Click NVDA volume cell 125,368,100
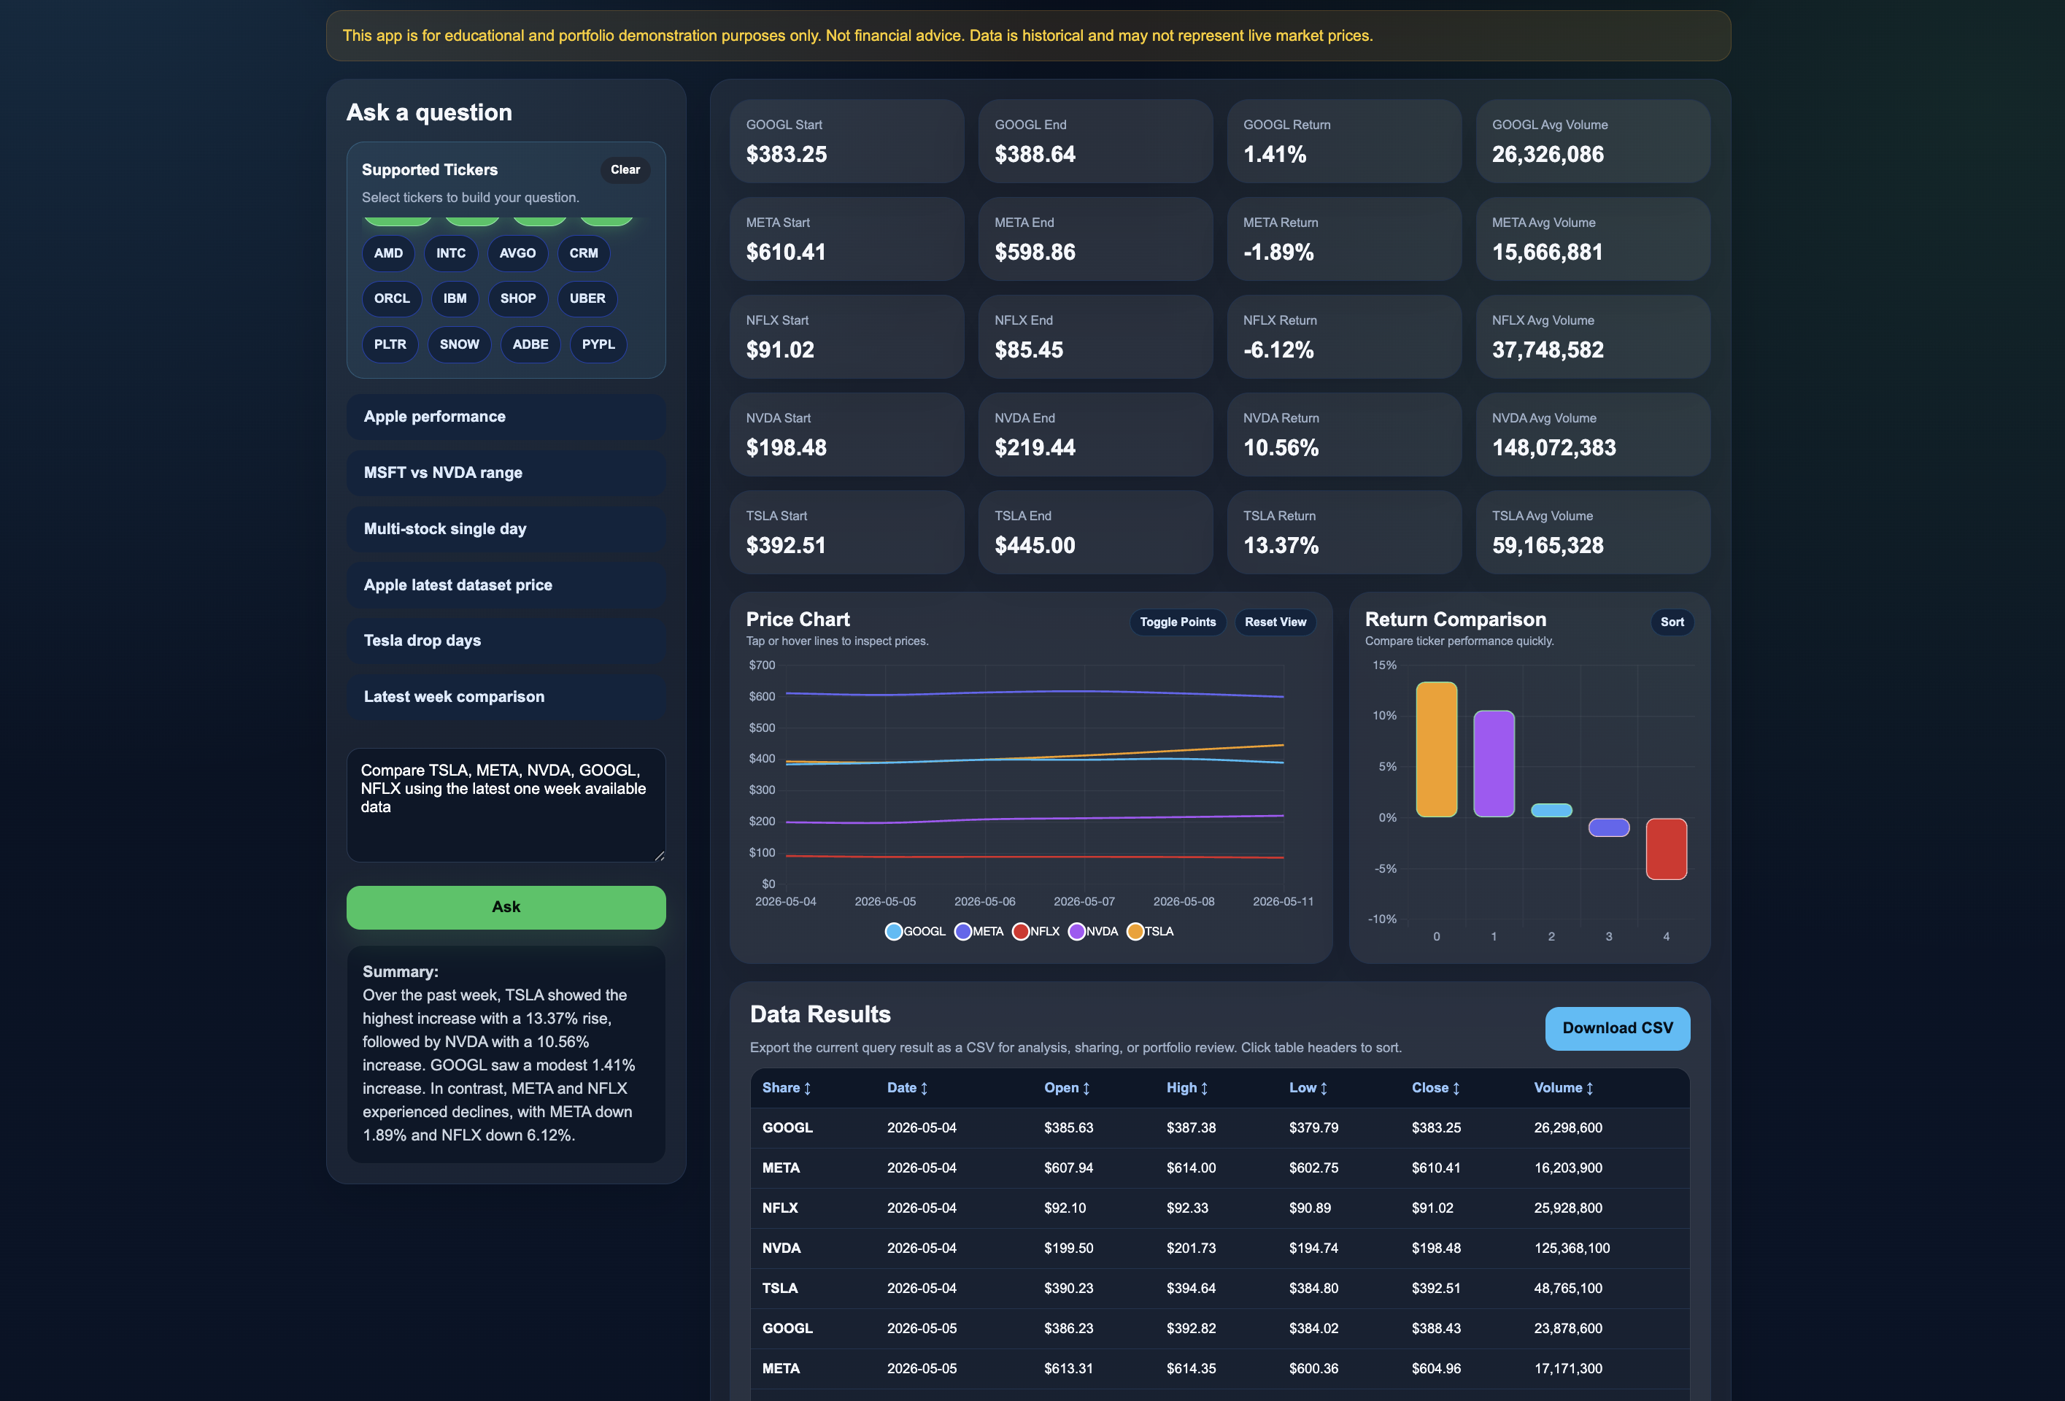2065x1401 pixels. [x=1571, y=1248]
